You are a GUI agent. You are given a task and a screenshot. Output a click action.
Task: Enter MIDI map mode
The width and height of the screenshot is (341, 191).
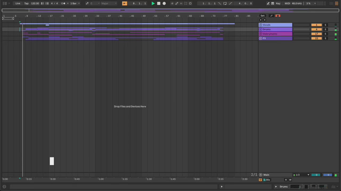[287, 3]
